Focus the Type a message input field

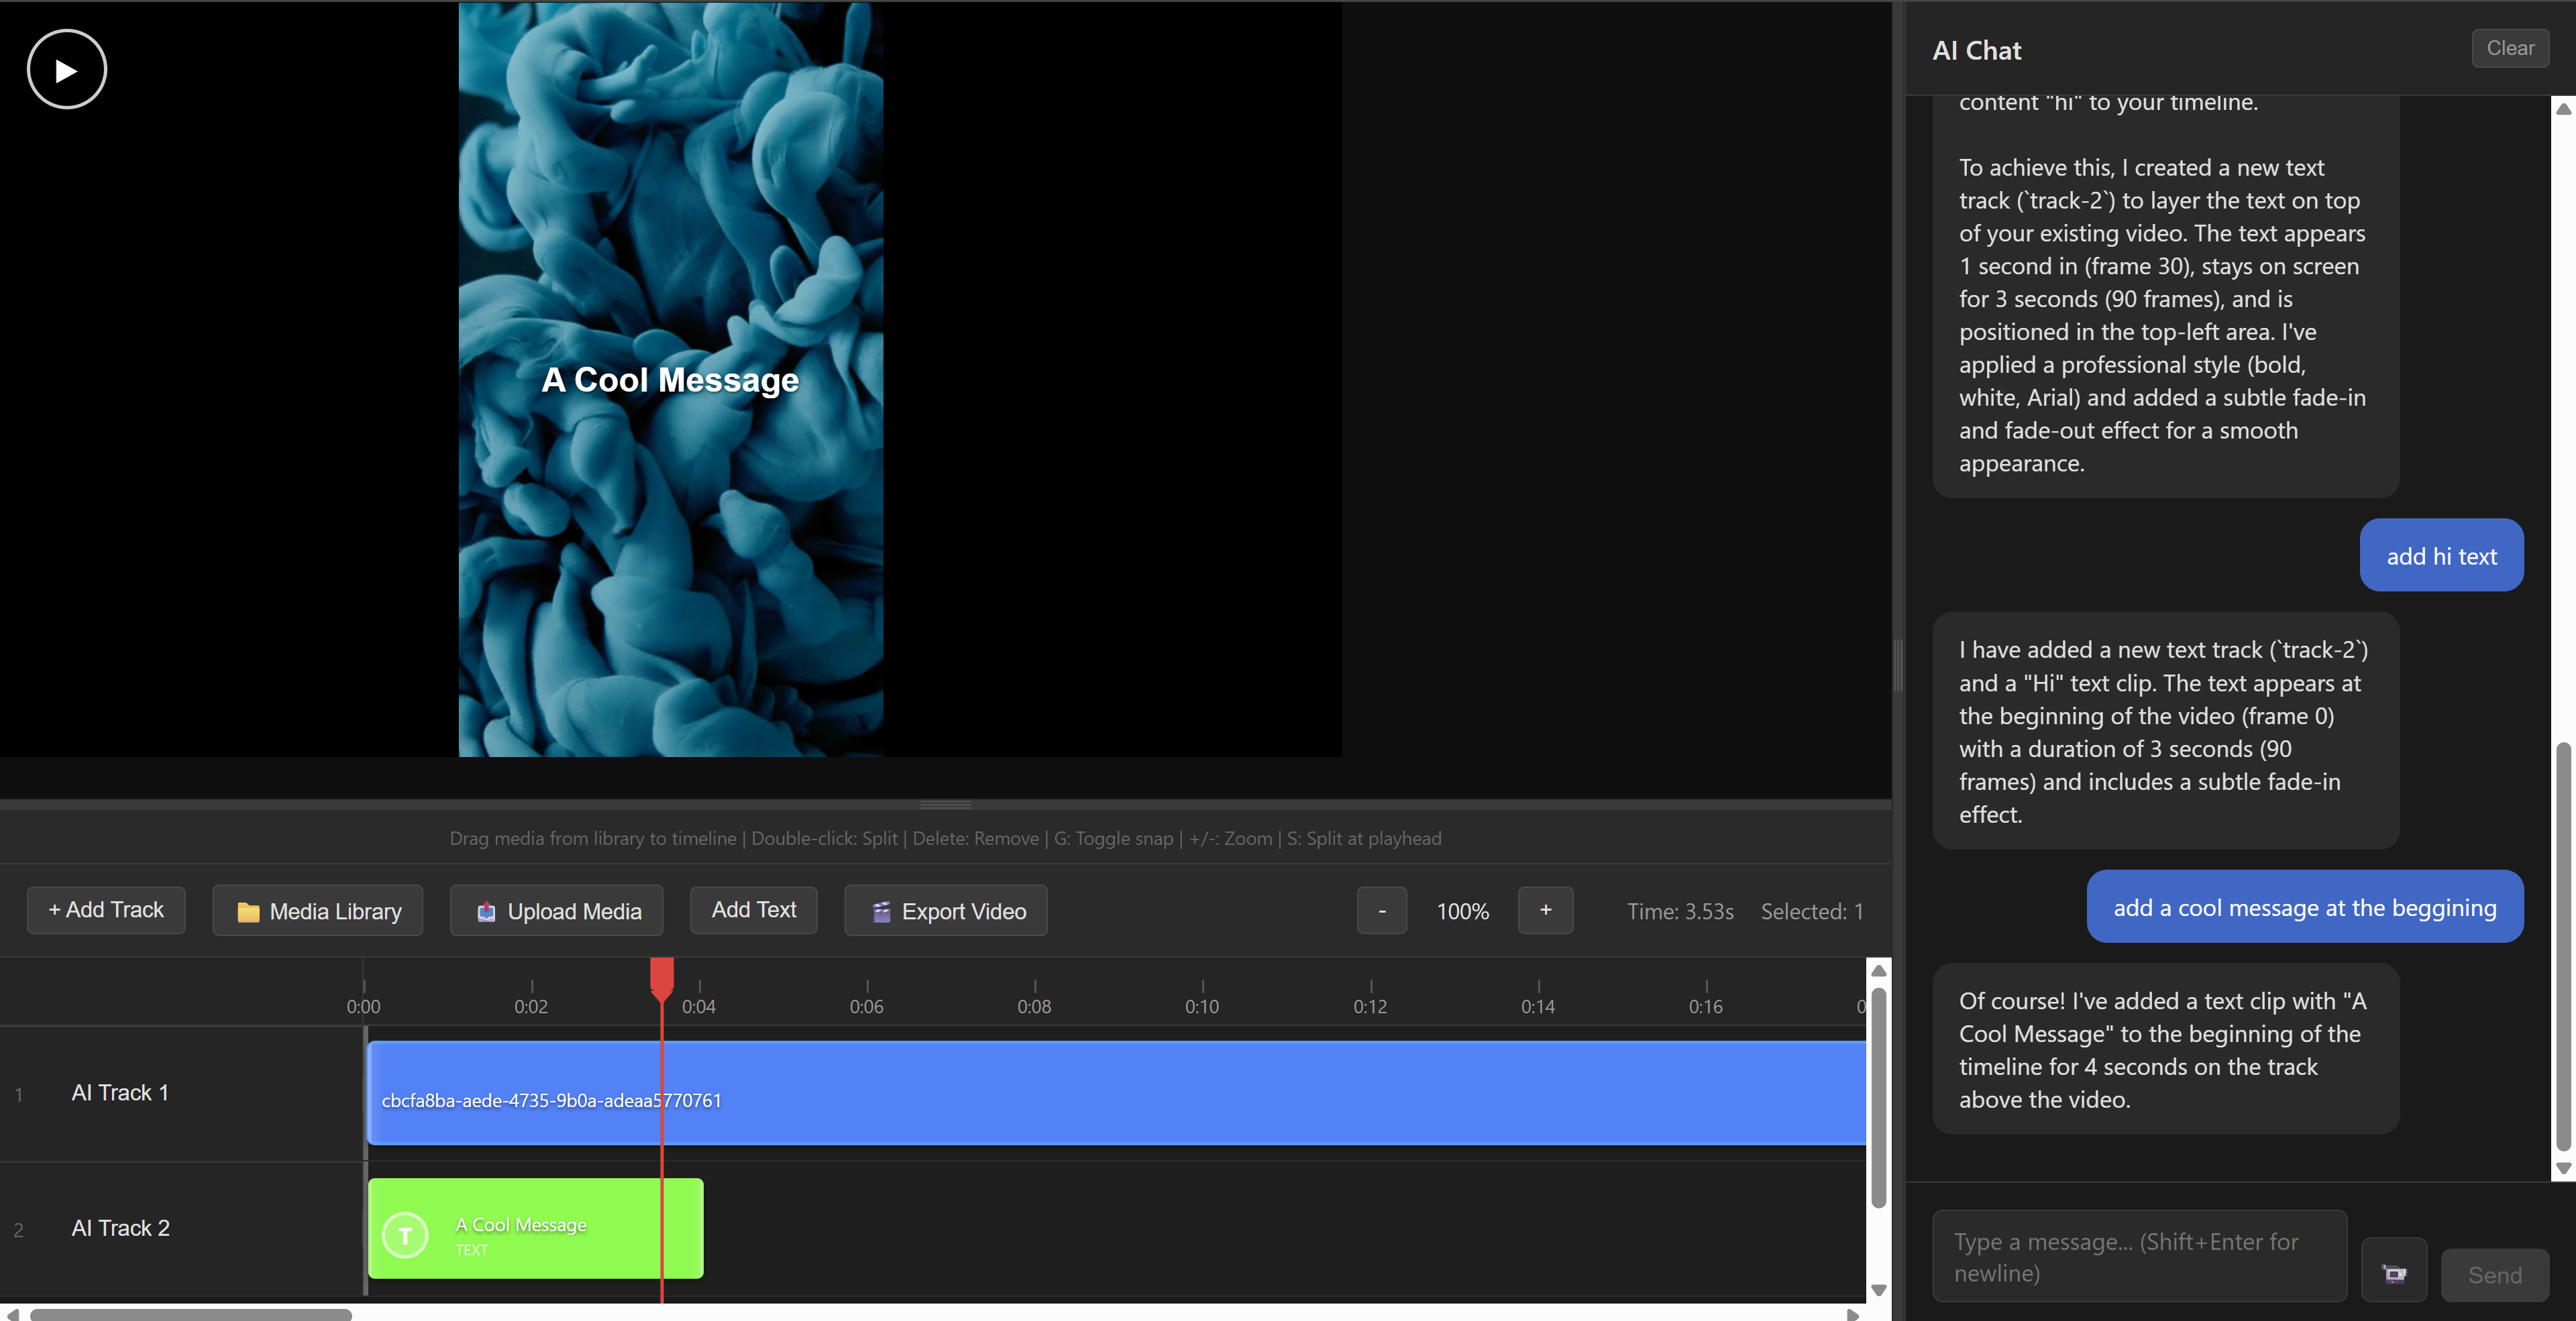tap(2138, 1256)
